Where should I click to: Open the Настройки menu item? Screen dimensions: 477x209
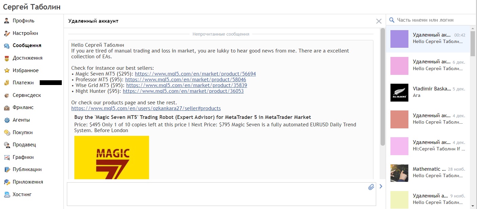point(25,33)
